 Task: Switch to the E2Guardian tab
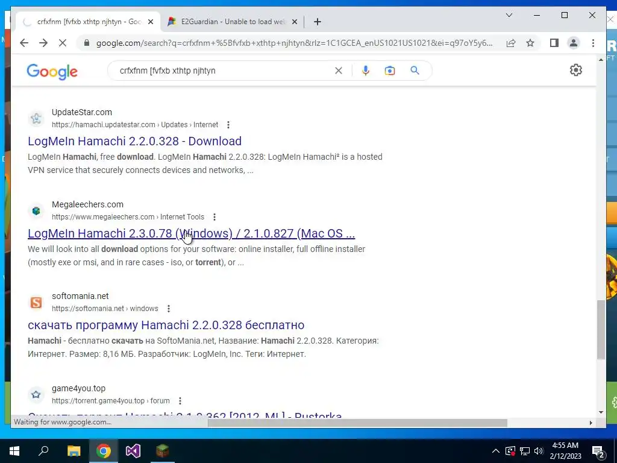point(232,22)
